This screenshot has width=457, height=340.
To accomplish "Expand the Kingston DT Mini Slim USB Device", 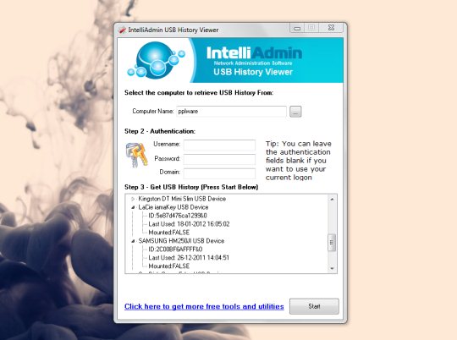I will [x=133, y=199].
